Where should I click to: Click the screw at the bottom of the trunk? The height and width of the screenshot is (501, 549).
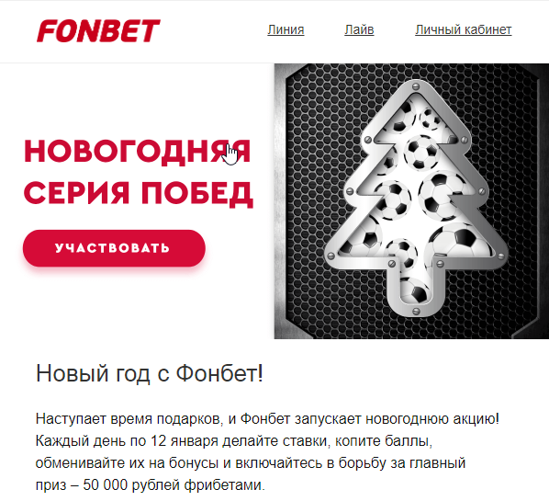tap(416, 311)
